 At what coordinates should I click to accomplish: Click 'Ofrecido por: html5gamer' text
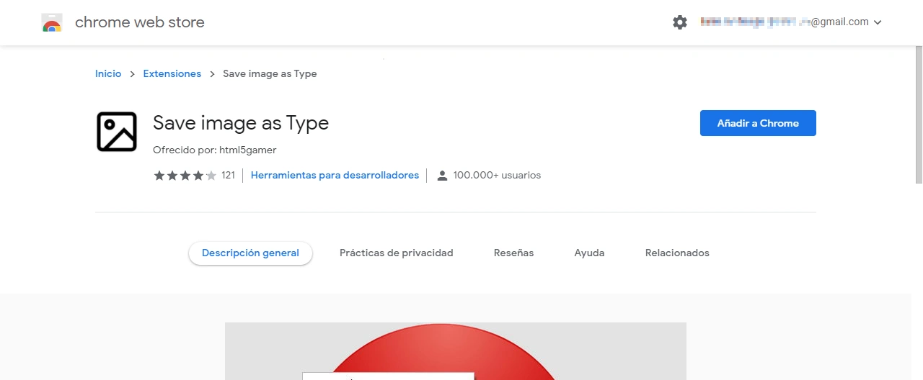click(x=215, y=150)
